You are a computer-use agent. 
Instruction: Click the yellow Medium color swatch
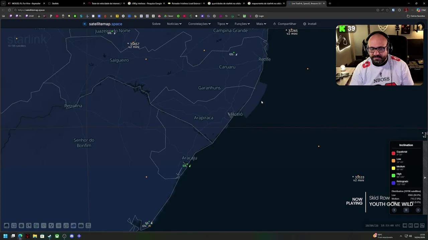pyautogui.click(x=394, y=168)
